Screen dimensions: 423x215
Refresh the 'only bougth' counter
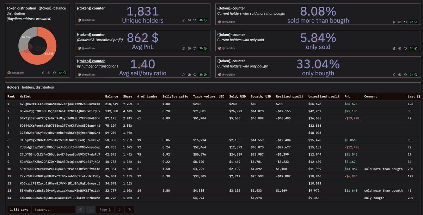click(x=406, y=75)
